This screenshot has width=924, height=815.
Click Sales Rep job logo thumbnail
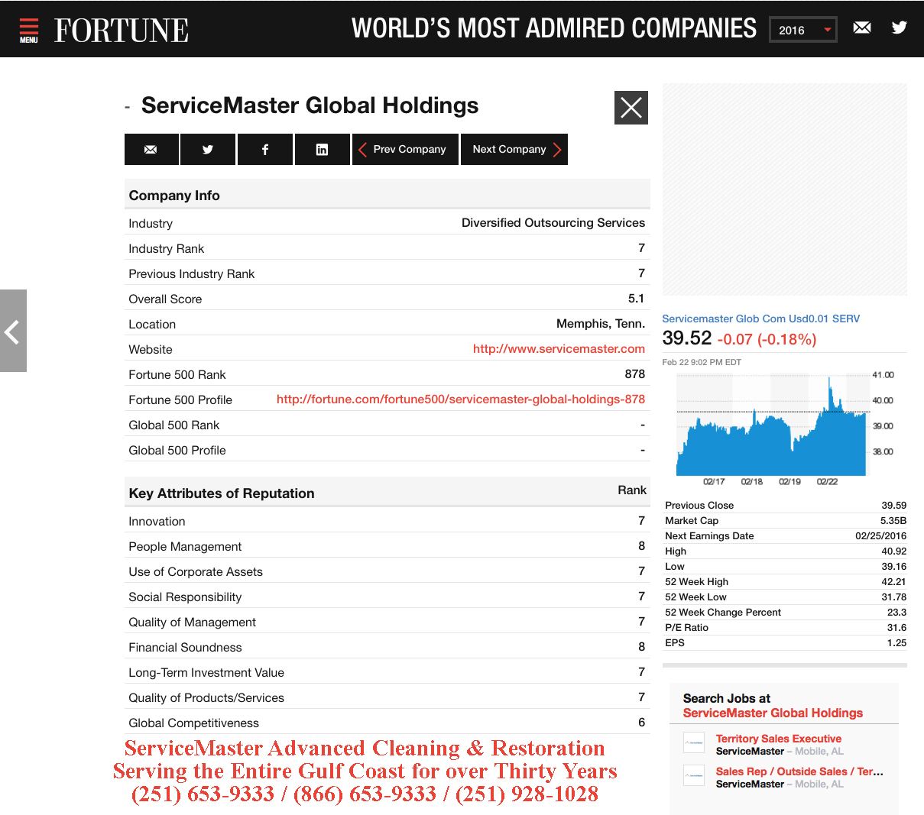pos(694,775)
